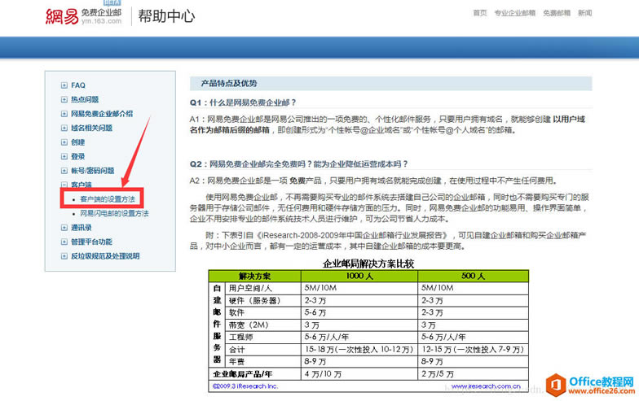
Task: Click the 免费企业邮 ym.163.com logo text
Action: click(x=101, y=16)
